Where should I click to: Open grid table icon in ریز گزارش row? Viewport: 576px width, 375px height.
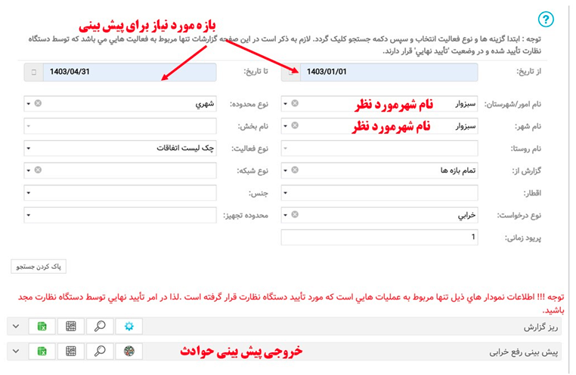pyautogui.click(x=71, y=327)
